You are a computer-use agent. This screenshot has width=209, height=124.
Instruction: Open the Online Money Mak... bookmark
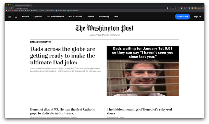coord(73,11)
